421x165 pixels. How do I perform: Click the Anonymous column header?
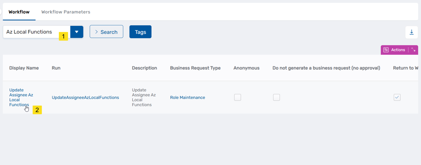(247, 68)
